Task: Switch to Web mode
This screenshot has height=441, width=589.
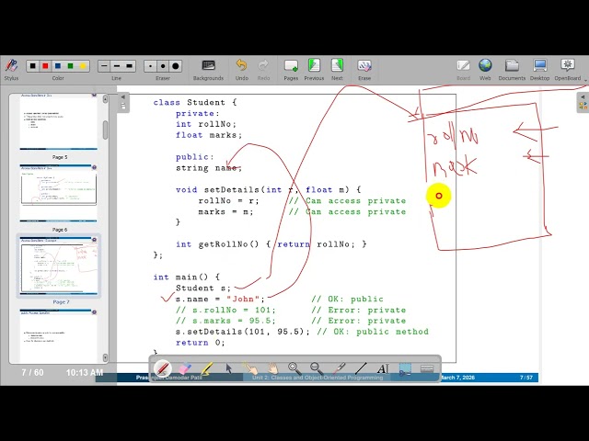Action: 485,70
